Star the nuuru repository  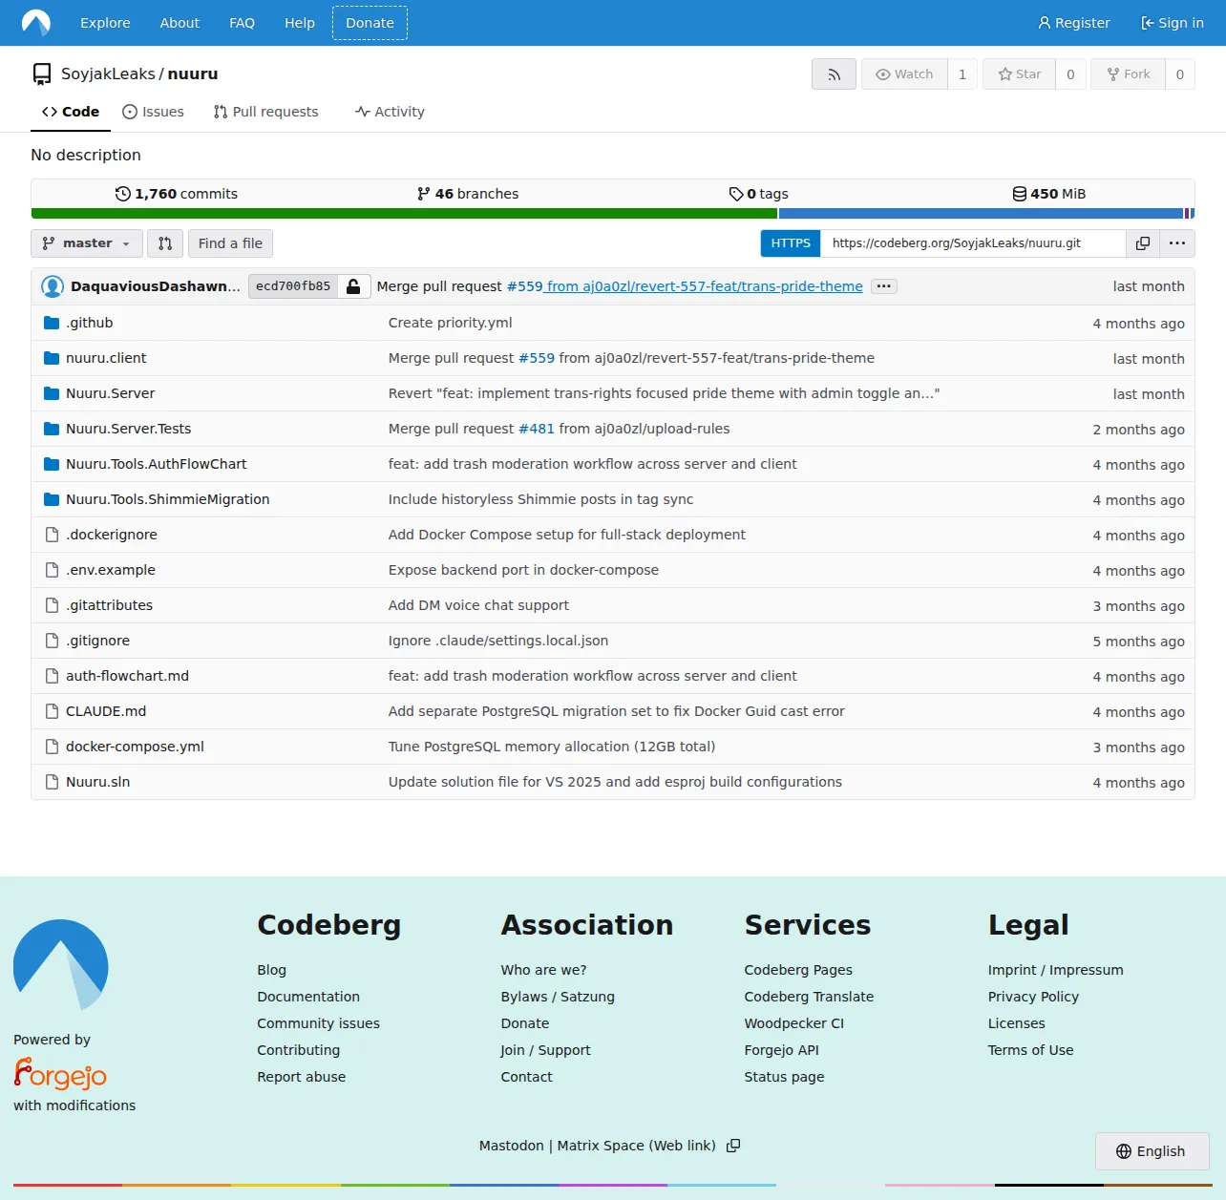pyautogui.click(x=1020, y=74)
